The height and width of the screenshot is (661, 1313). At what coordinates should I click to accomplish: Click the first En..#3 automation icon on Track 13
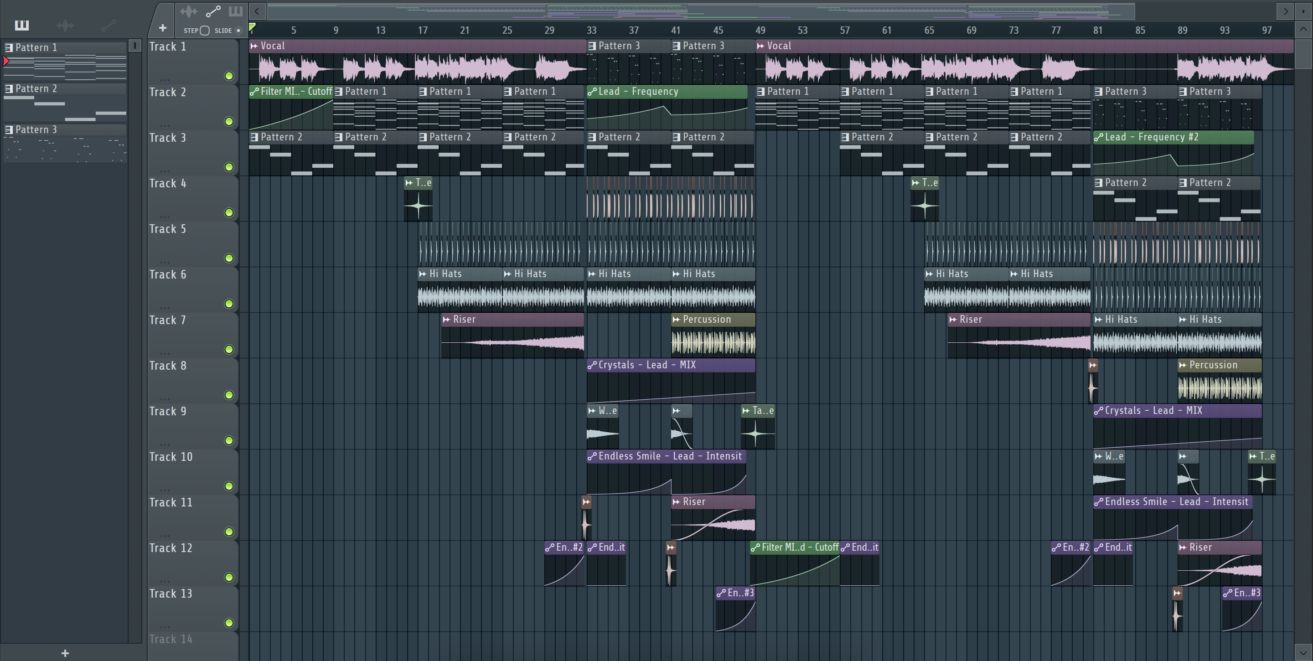tap(721, 593)
